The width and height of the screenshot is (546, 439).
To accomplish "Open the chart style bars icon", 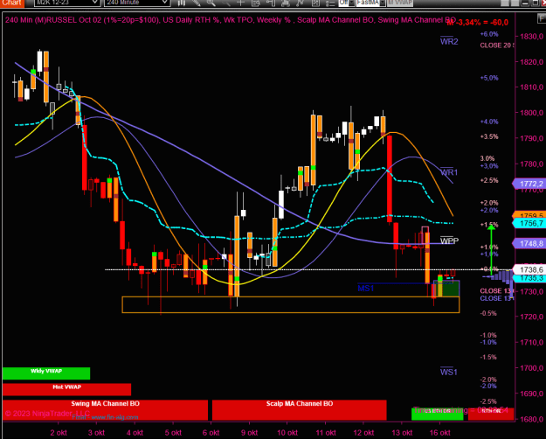I will pyautogui.click(x=182, y=3).
